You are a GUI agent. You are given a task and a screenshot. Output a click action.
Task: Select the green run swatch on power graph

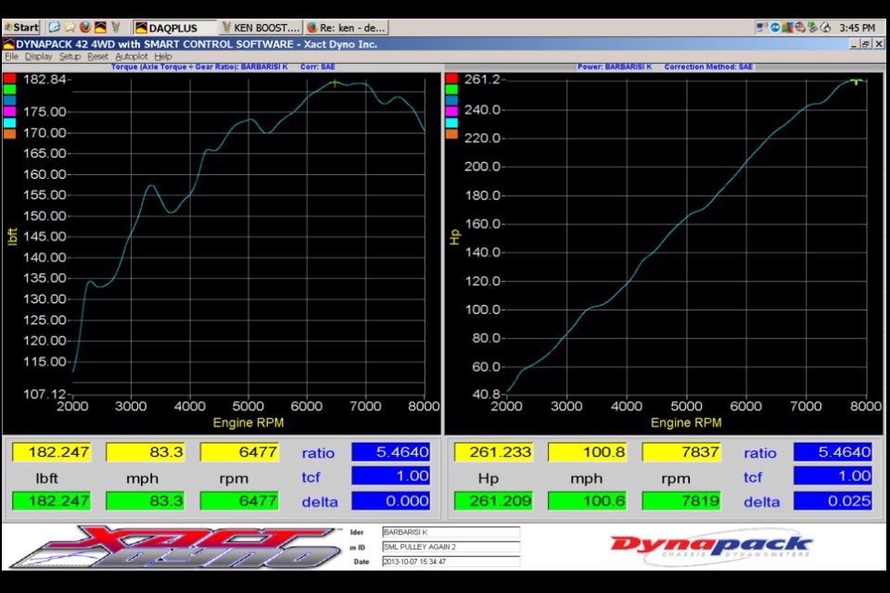(x=451, y=90)
